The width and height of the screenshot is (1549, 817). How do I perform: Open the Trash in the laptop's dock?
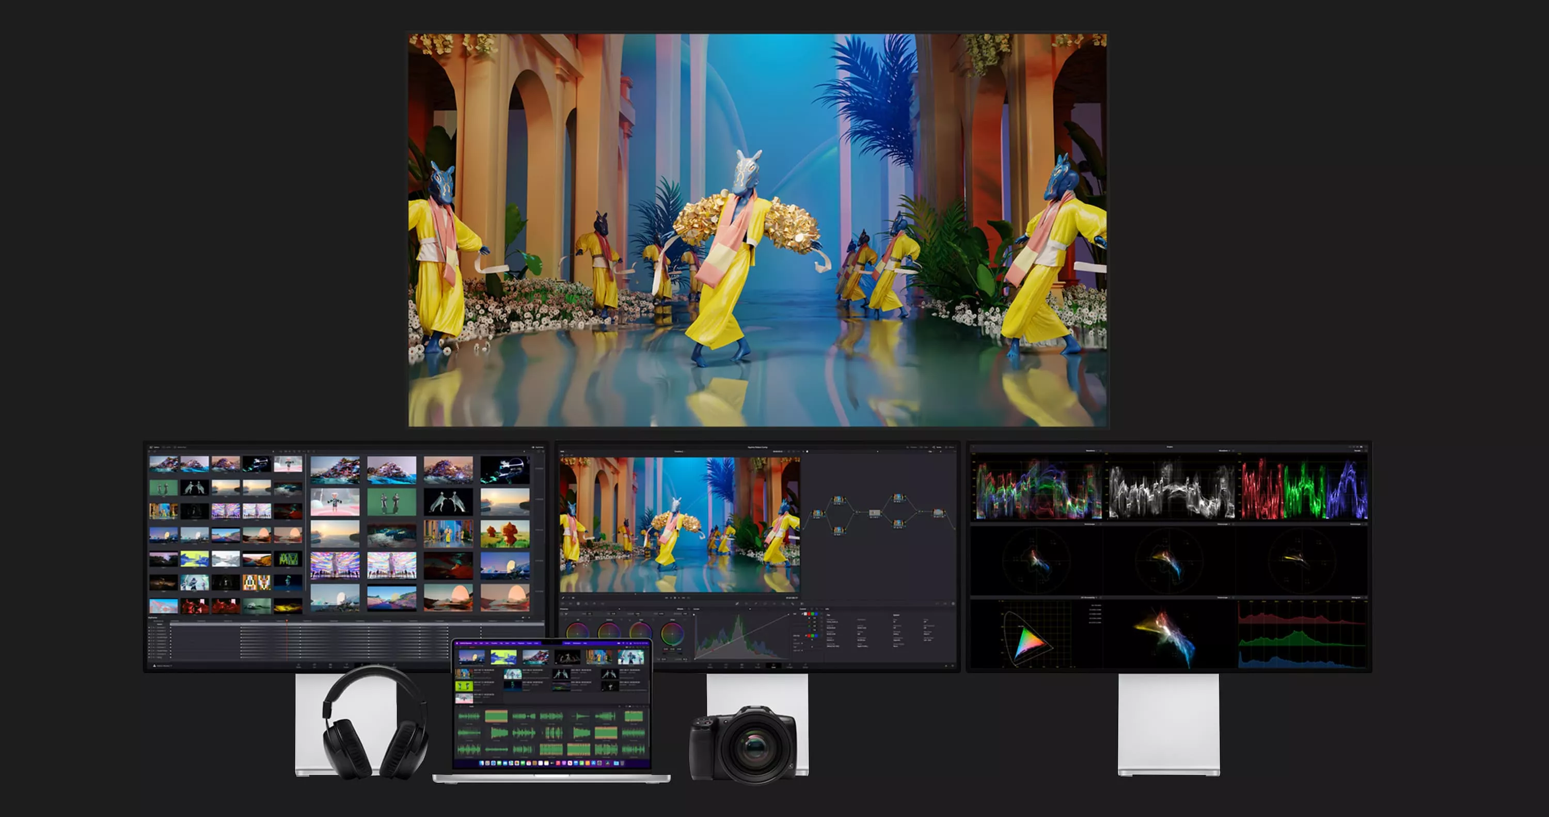(622, 763)
